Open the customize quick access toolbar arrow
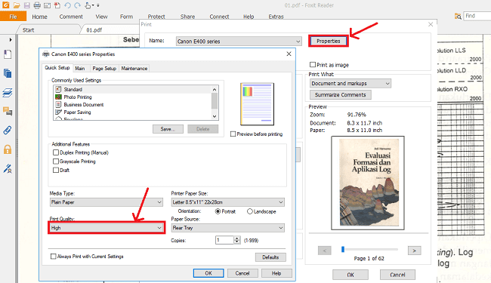 coord(97,5)
